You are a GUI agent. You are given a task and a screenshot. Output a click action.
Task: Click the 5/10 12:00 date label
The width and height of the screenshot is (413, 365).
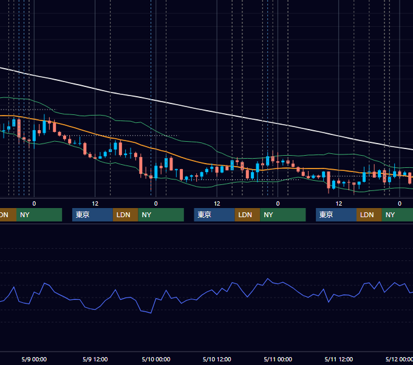click(x=217, y=359)
